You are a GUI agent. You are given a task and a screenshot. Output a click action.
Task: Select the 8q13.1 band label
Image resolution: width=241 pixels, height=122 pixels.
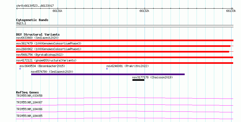[x=21, y=23]
